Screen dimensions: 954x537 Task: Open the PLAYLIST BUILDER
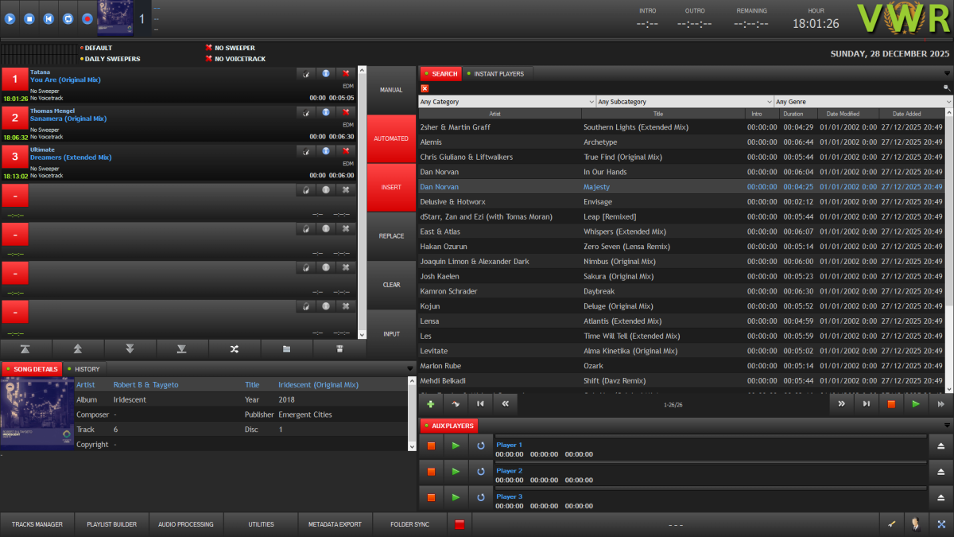coord(111,524)
